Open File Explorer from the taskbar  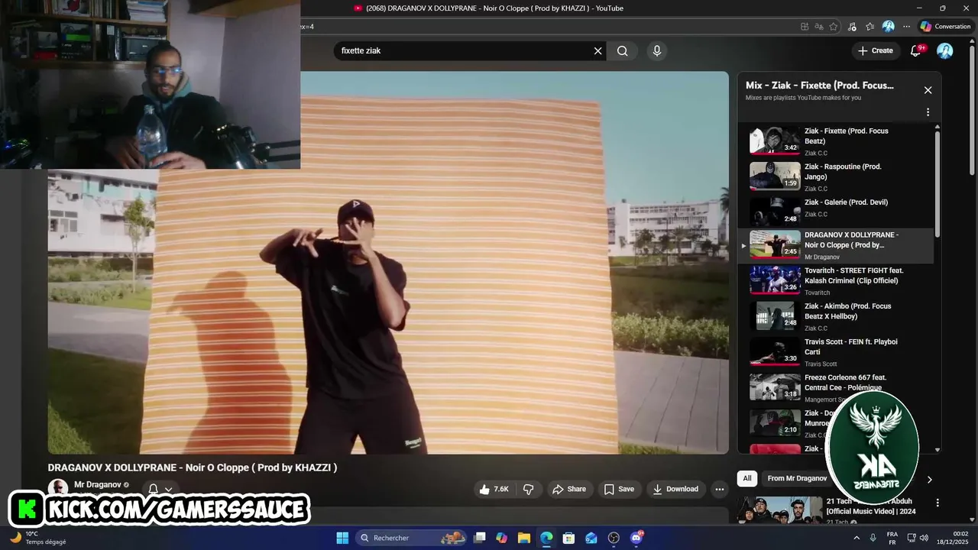(x=524, y=538)
